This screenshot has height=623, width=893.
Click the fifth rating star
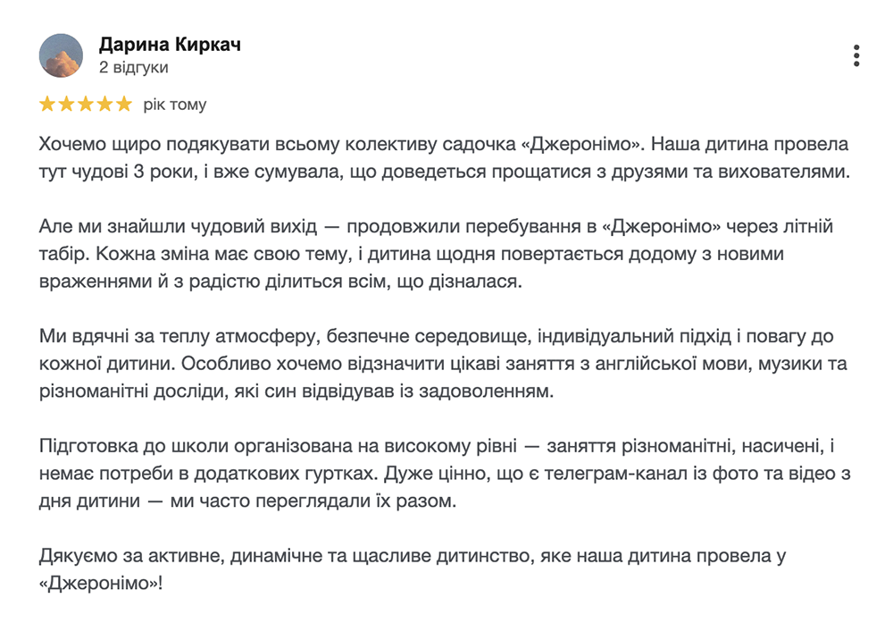click(x=123, y=104)
